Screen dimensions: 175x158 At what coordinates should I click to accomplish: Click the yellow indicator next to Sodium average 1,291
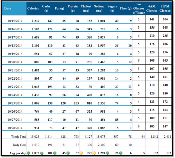pos(94,153)
